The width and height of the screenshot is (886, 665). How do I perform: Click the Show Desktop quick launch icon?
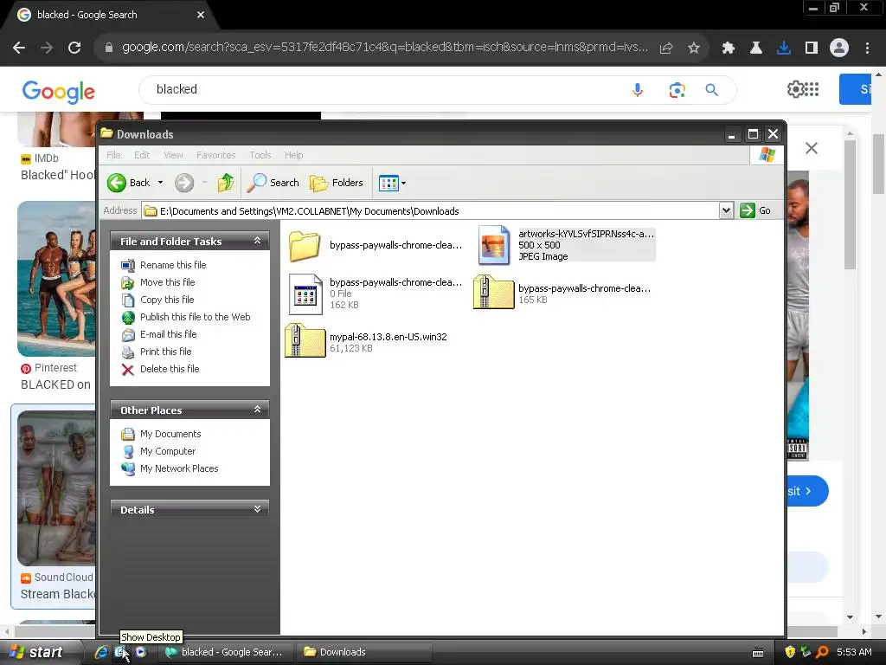click(121, 652)
